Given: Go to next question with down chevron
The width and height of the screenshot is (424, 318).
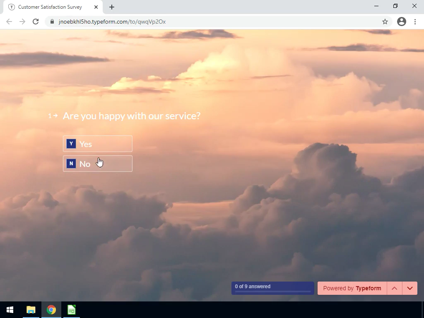Looking at the screenshot, I should pos(410,288).
